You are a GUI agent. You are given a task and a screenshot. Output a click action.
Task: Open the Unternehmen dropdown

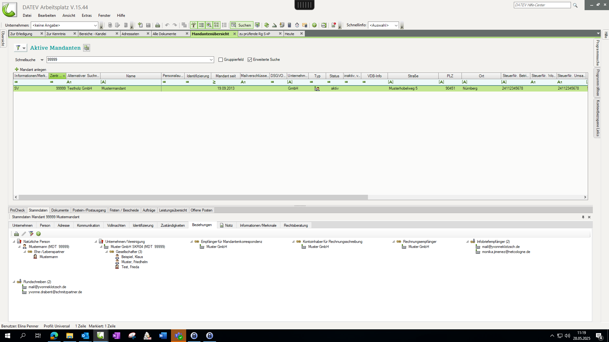95,25
